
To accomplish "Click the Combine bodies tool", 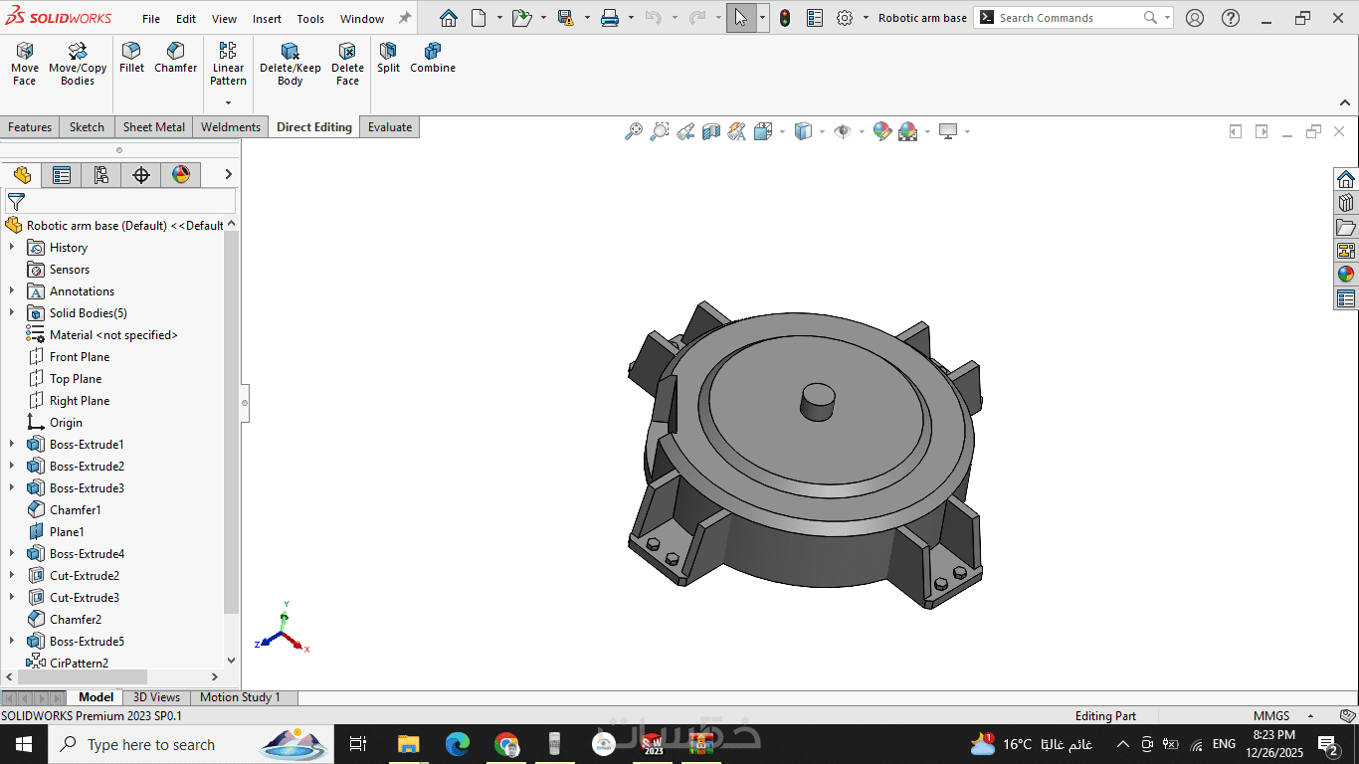I will click(432, 58).
